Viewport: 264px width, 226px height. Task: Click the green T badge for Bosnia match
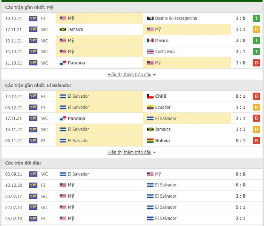(256, 18)
